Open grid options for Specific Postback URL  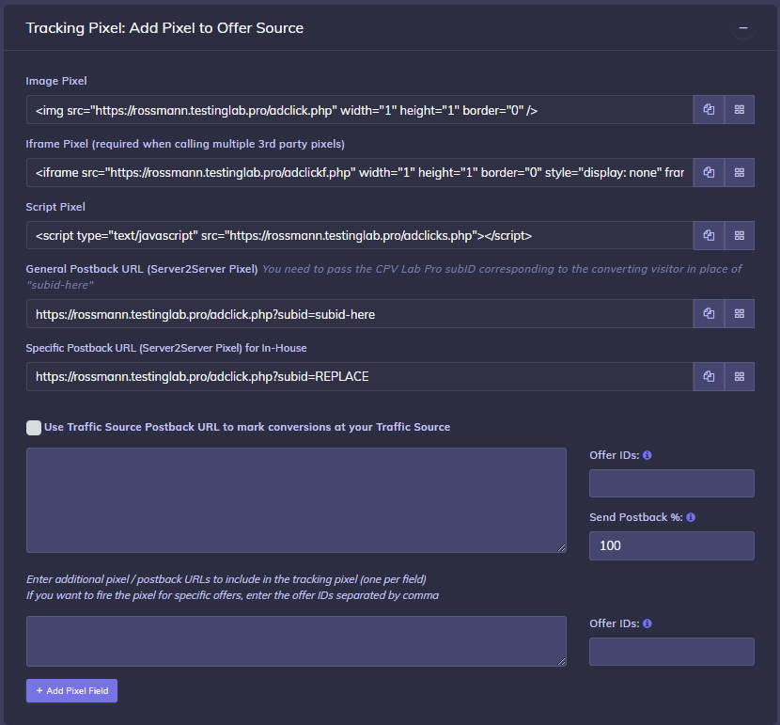(x=740, y=377)
